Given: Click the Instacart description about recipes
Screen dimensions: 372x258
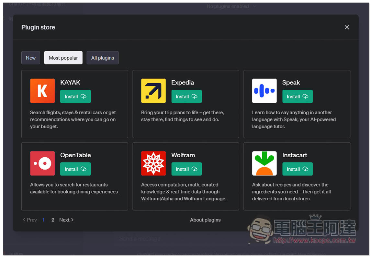Looking at the screenshot, I should coord(291,192).
